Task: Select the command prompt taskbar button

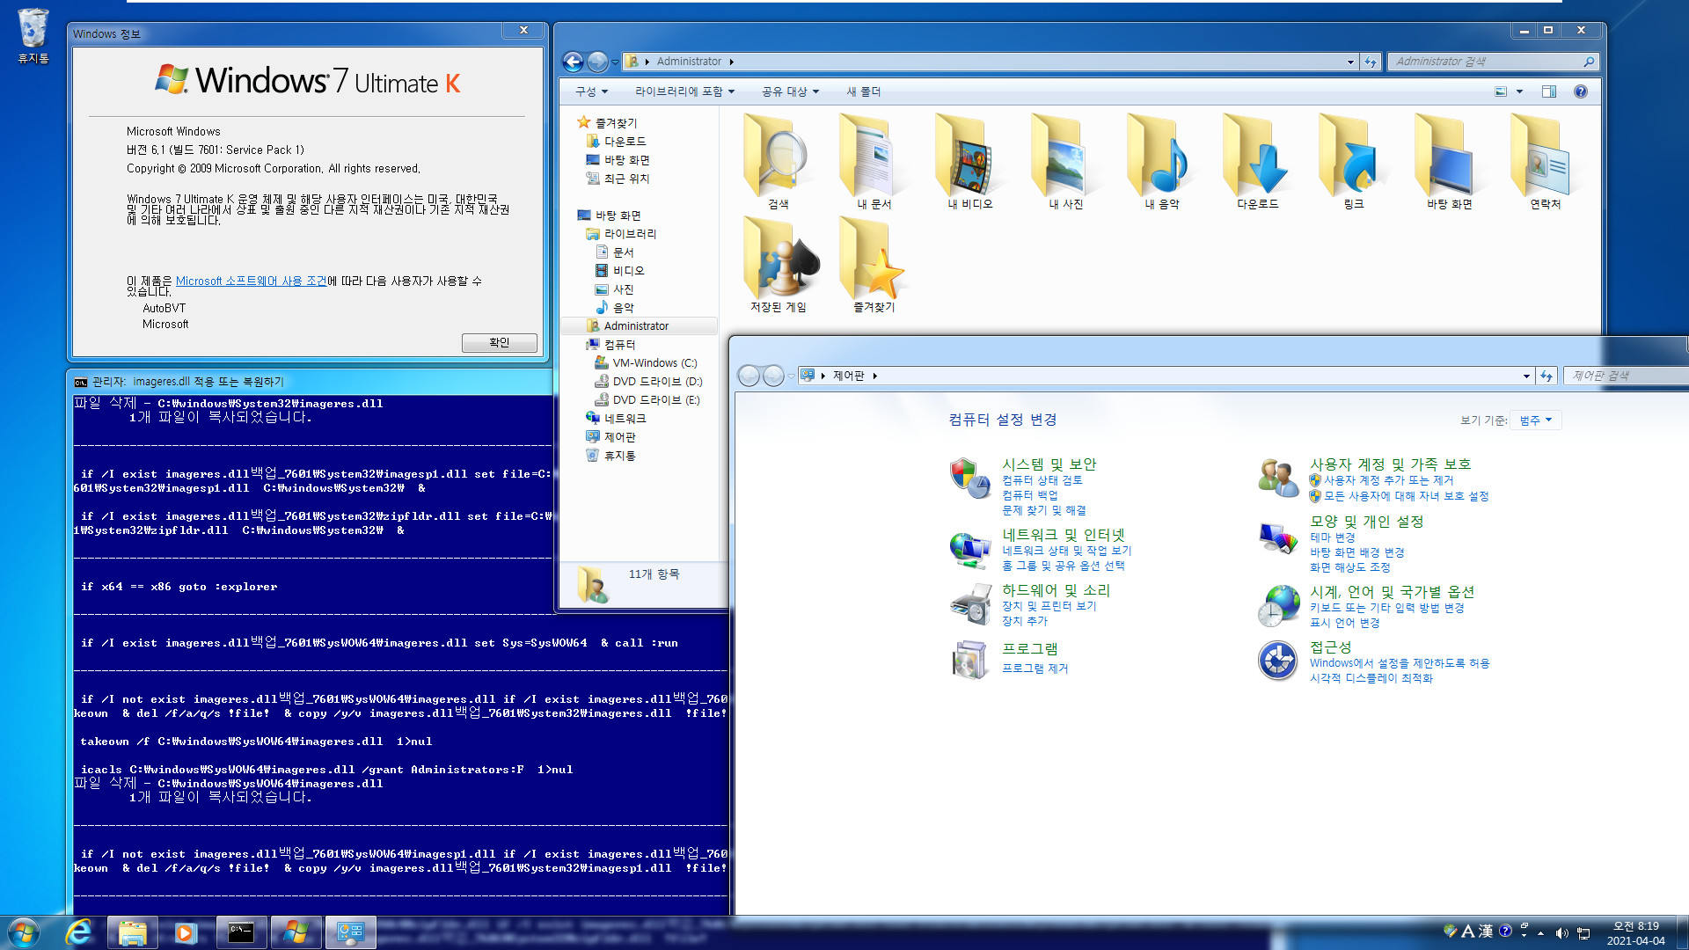Action: click(241, 932)
